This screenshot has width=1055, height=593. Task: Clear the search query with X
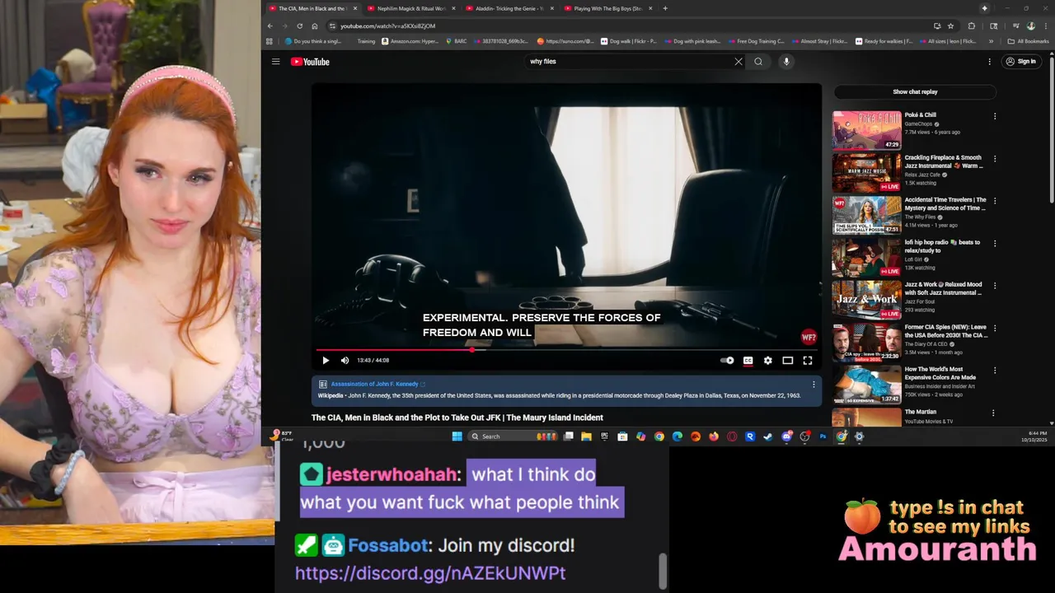point(738,61)
